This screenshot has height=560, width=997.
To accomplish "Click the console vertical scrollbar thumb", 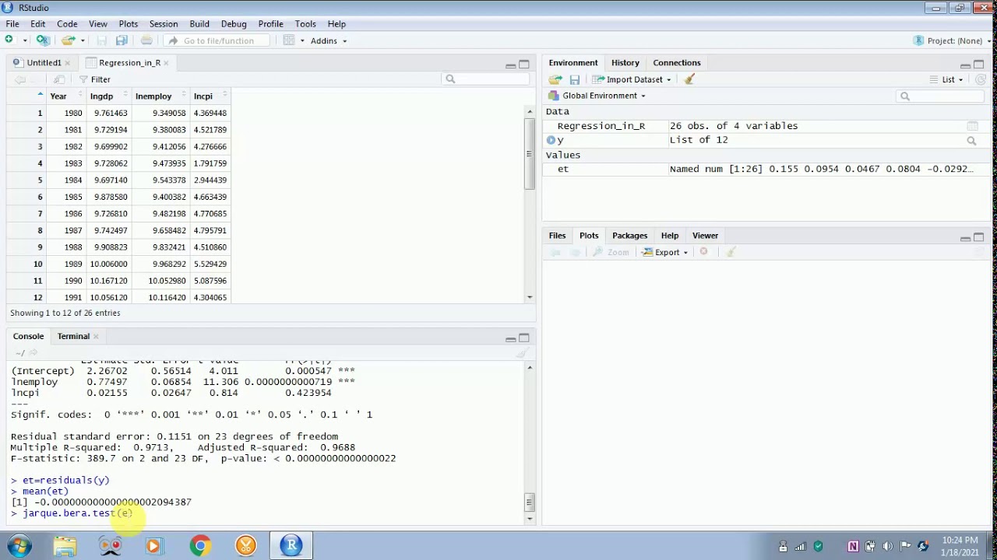I will coord(530,502).
